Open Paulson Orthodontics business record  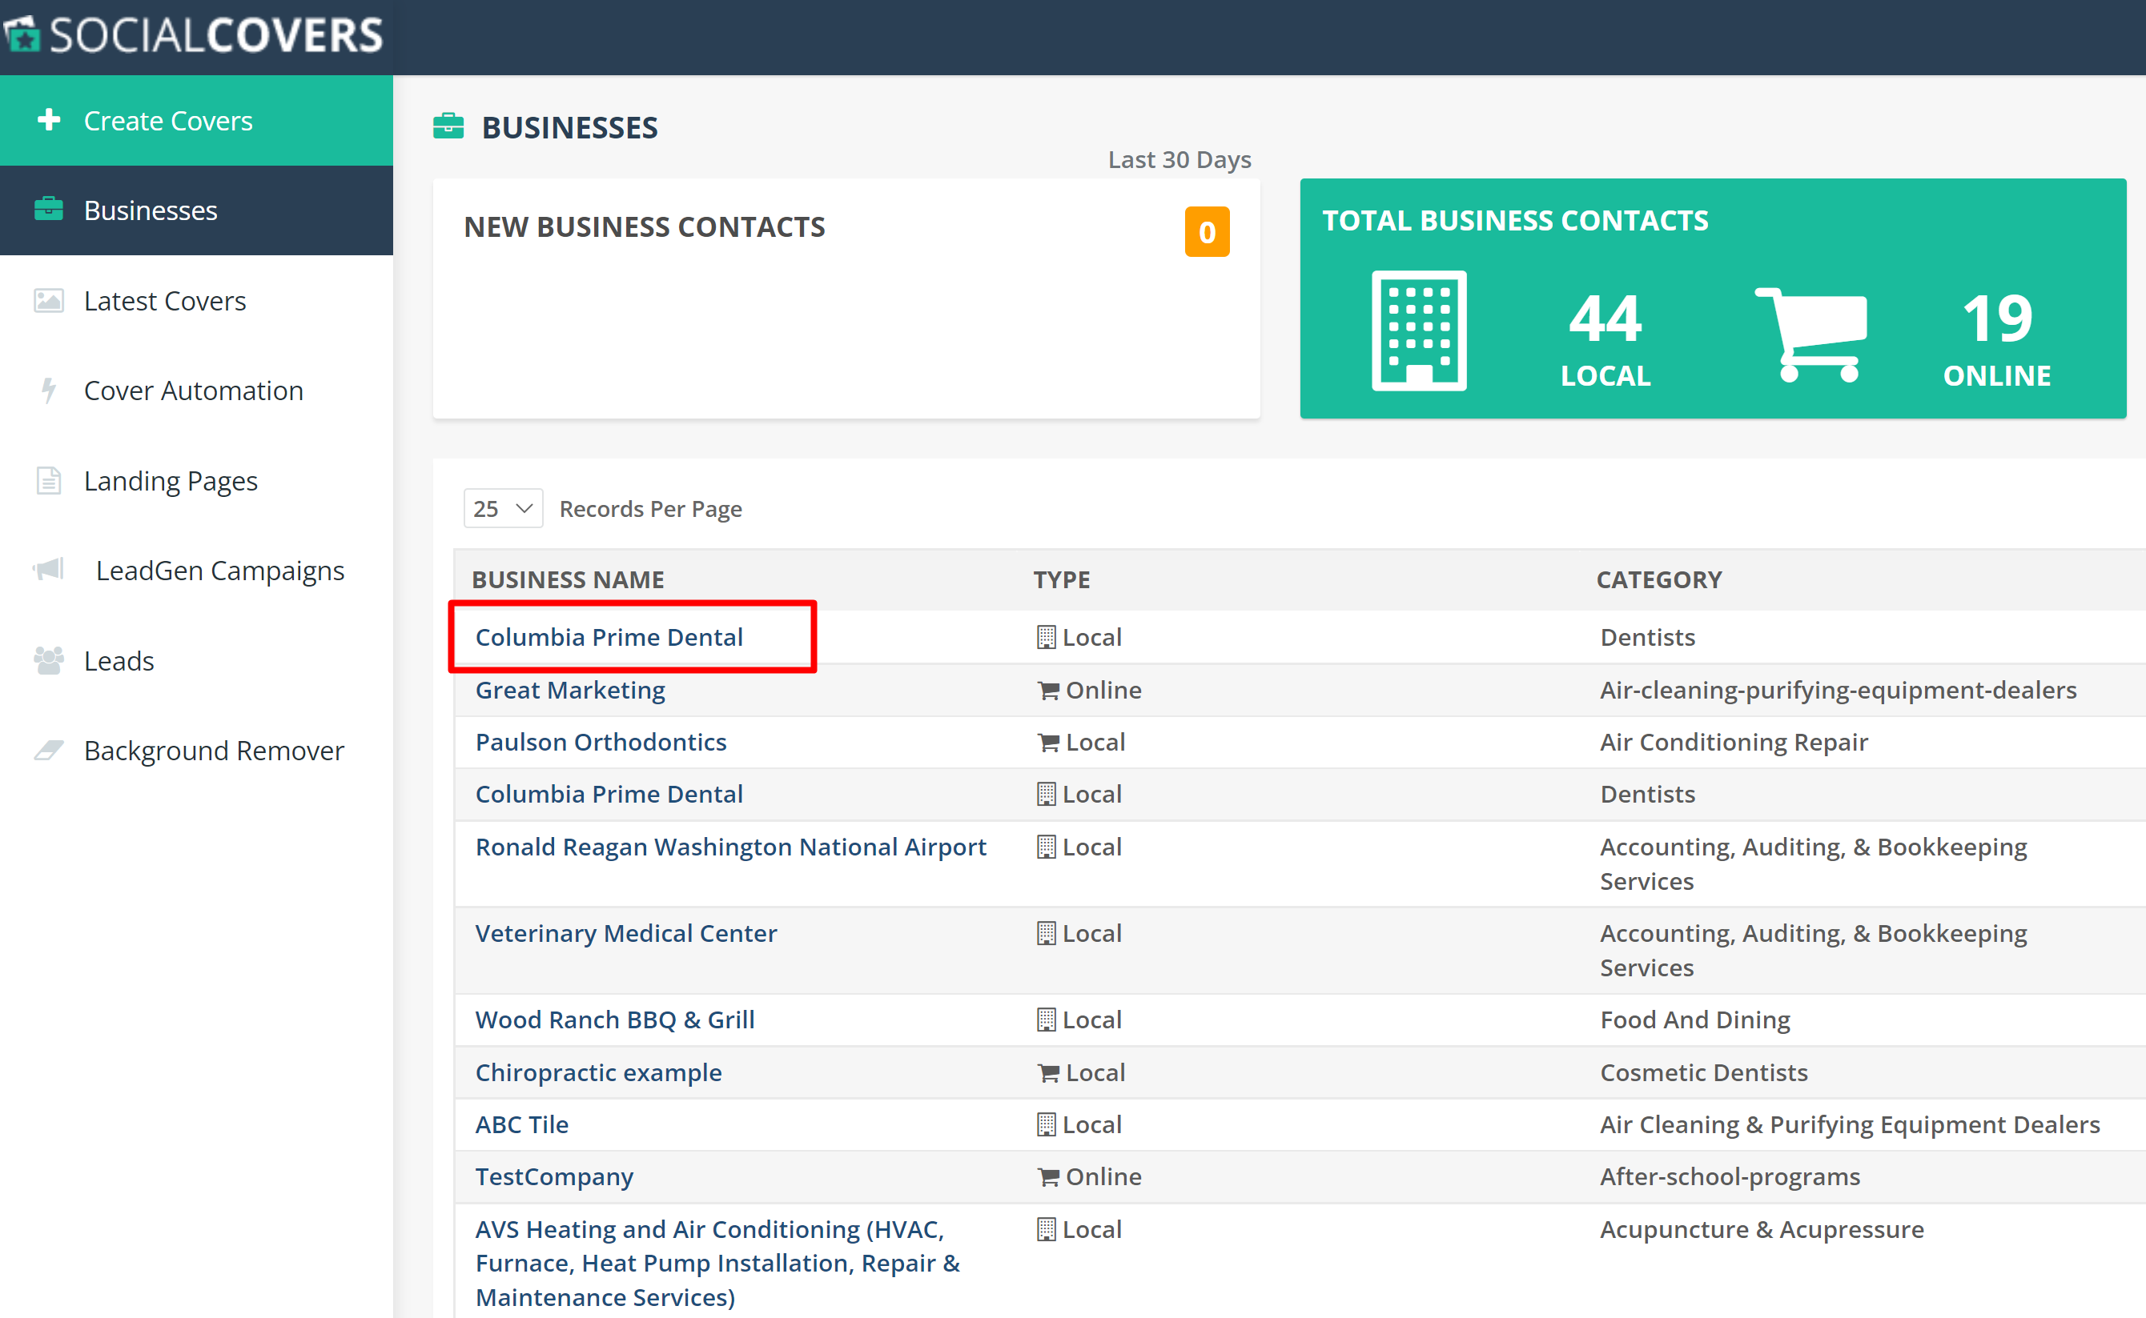[x=600, y=742]
